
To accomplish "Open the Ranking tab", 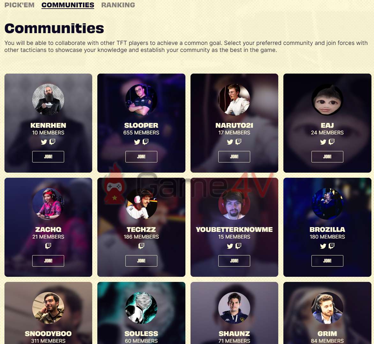I will tap(118, 5).
